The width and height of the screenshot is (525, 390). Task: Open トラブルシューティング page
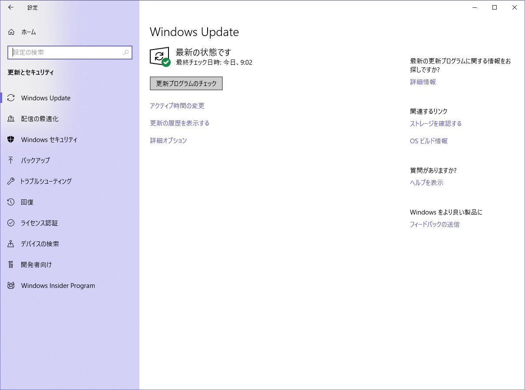69,182
